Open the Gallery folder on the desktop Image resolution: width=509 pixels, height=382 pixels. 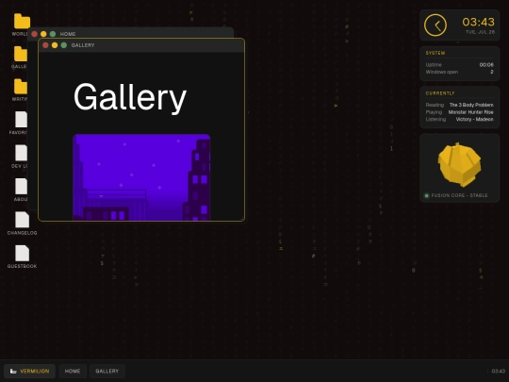(21, 54)
